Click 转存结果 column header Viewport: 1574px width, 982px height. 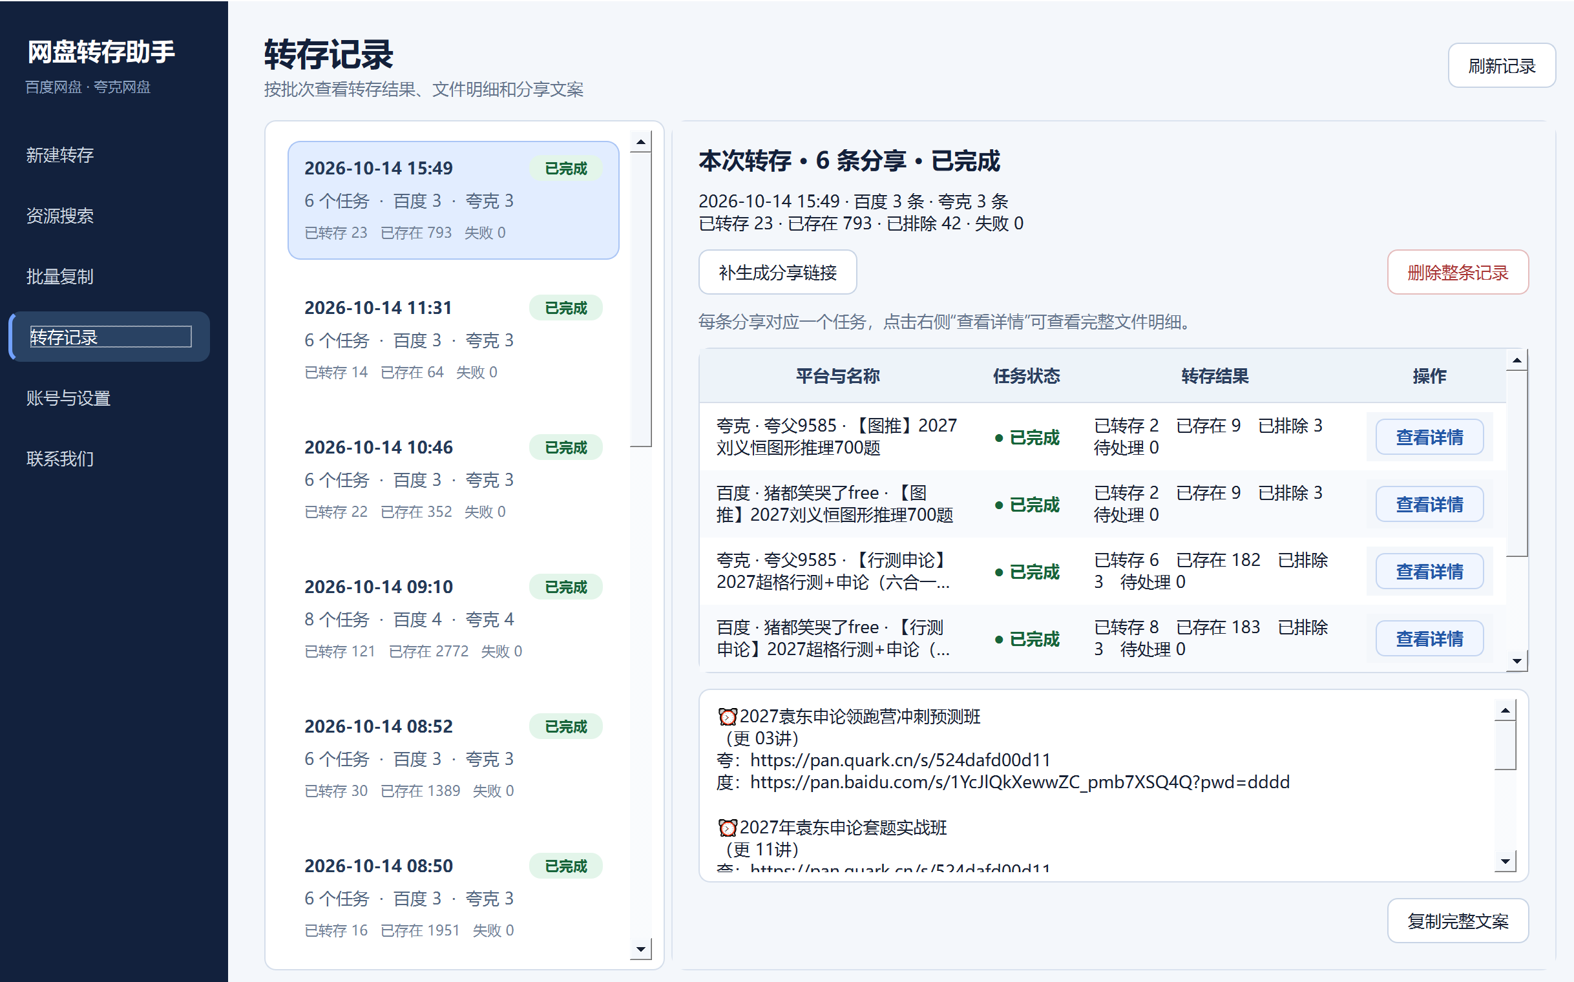1214,375
